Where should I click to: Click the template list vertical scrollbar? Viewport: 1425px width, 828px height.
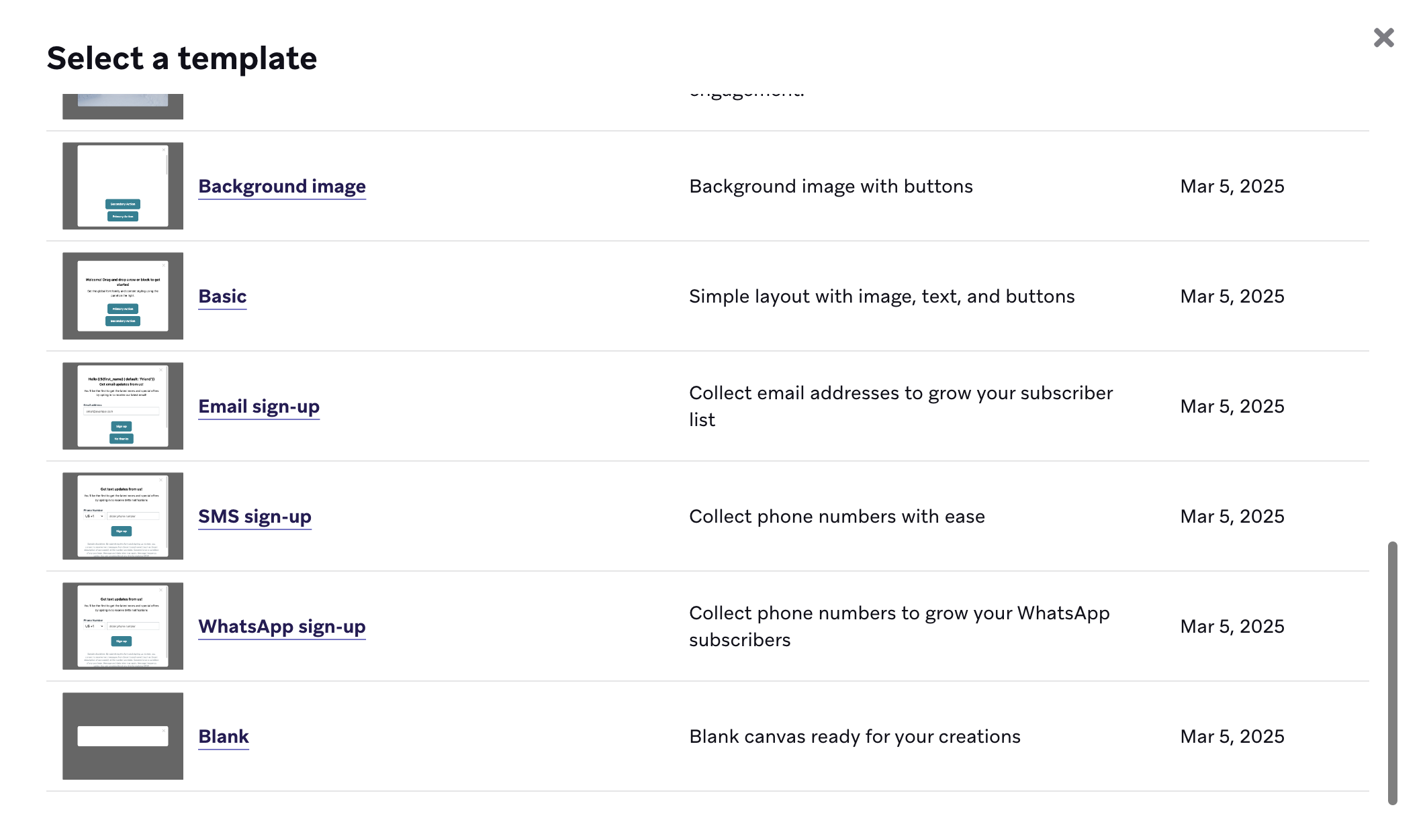[x=1392, y=671]
